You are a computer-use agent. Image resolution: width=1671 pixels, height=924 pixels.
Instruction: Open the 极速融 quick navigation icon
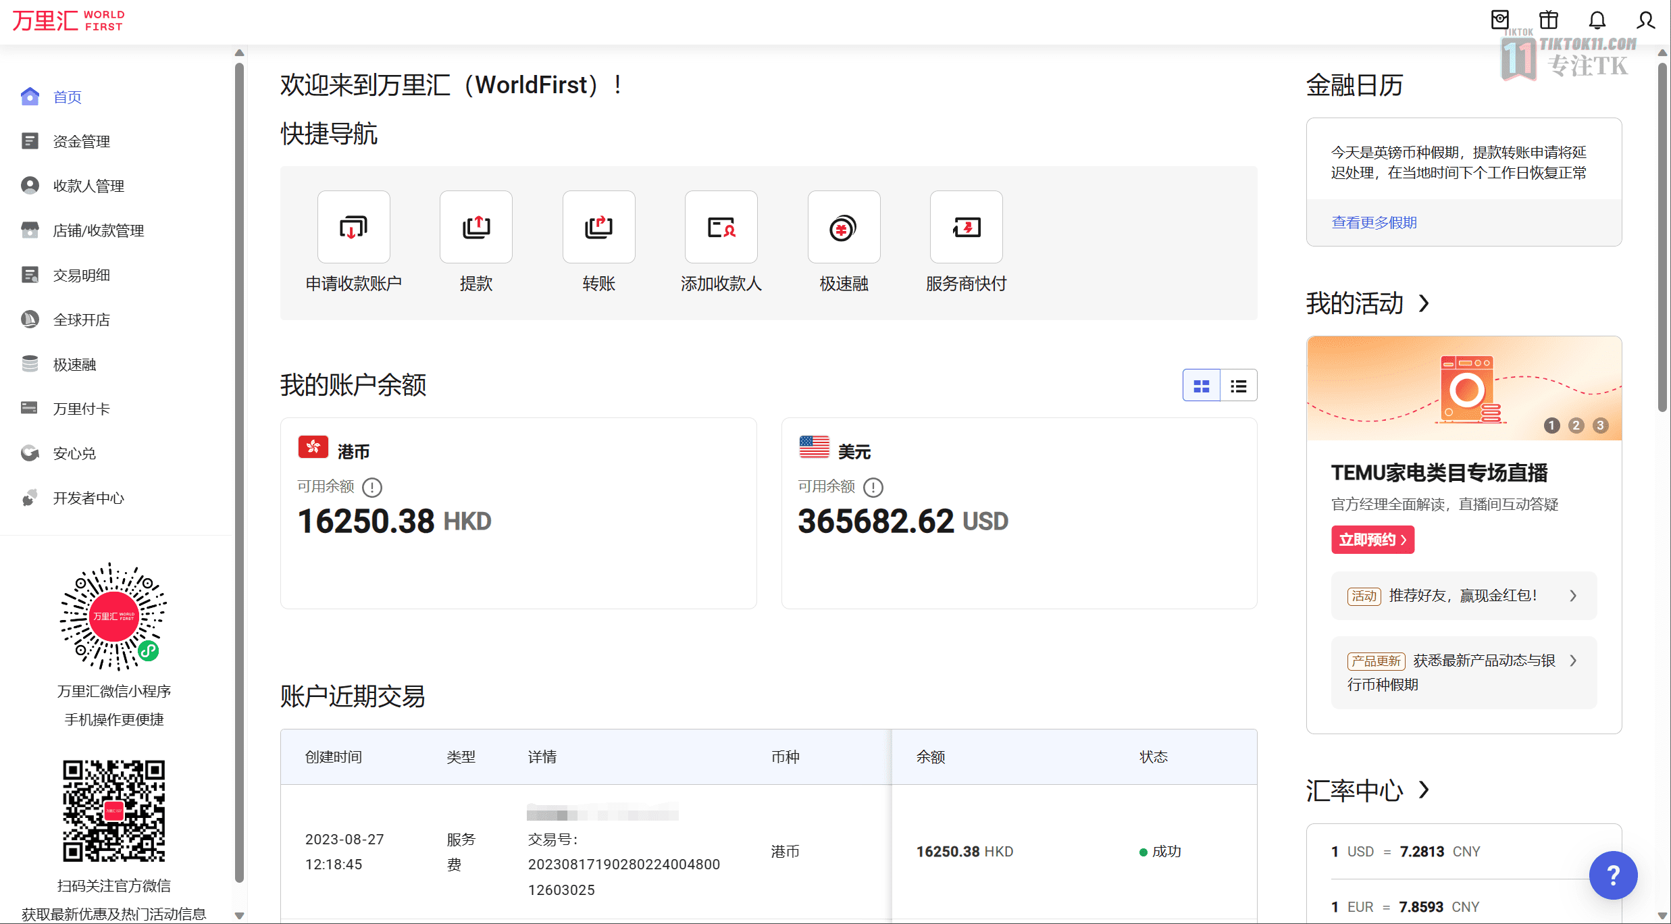coord(844,227)
